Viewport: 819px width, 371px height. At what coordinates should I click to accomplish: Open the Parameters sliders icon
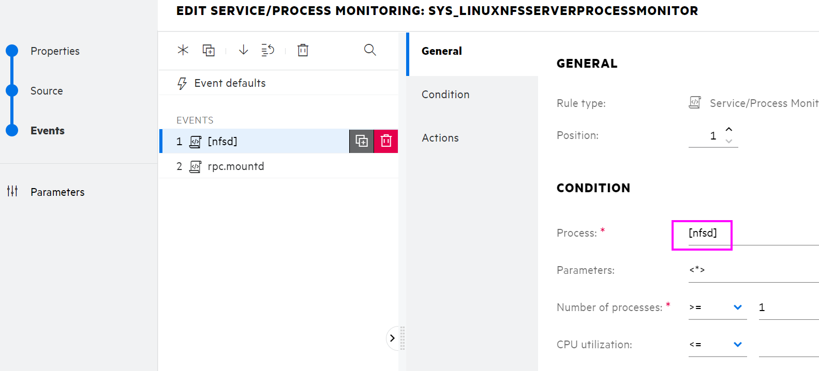pyautogui.click(x=12, y=192)
